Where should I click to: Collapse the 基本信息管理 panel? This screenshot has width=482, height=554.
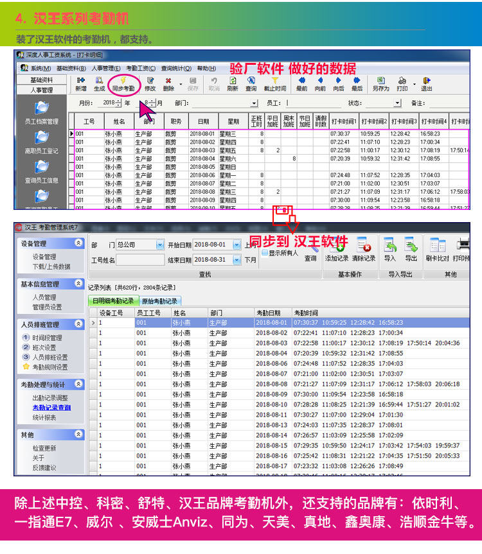pyautogui.click(x=78, y=283)
